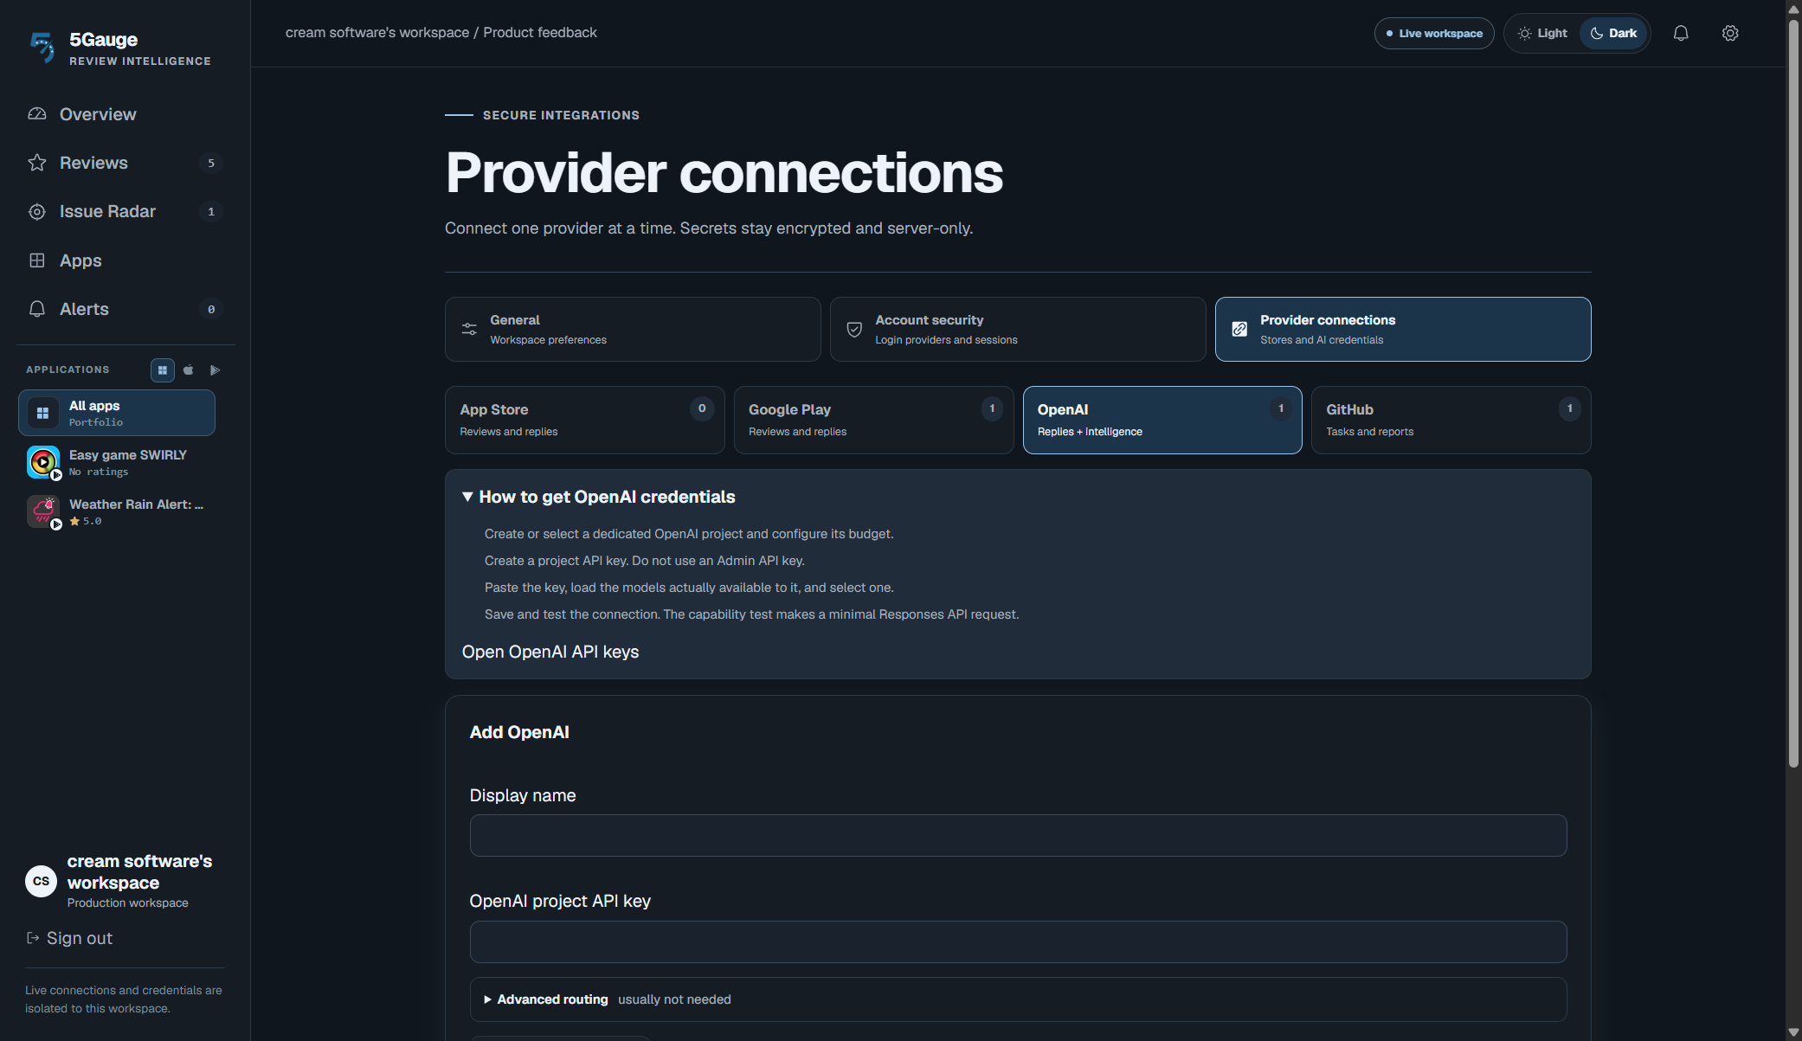The width and height of the screenshot is (1802, 1041).
Task: Open settings gear in the top bar
Action: pyautogui.click(x=1730, y=33)
